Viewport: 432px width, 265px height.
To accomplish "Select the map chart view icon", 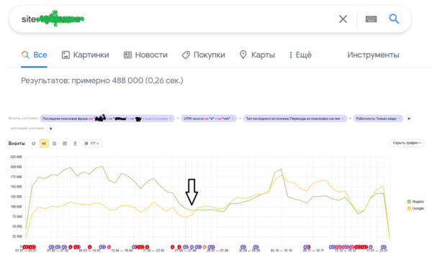I will (75, 144).
